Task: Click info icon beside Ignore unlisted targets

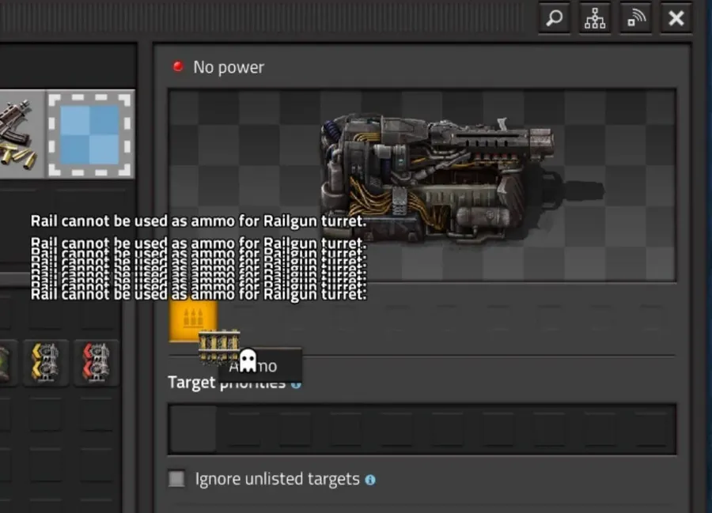Action: 370,480
